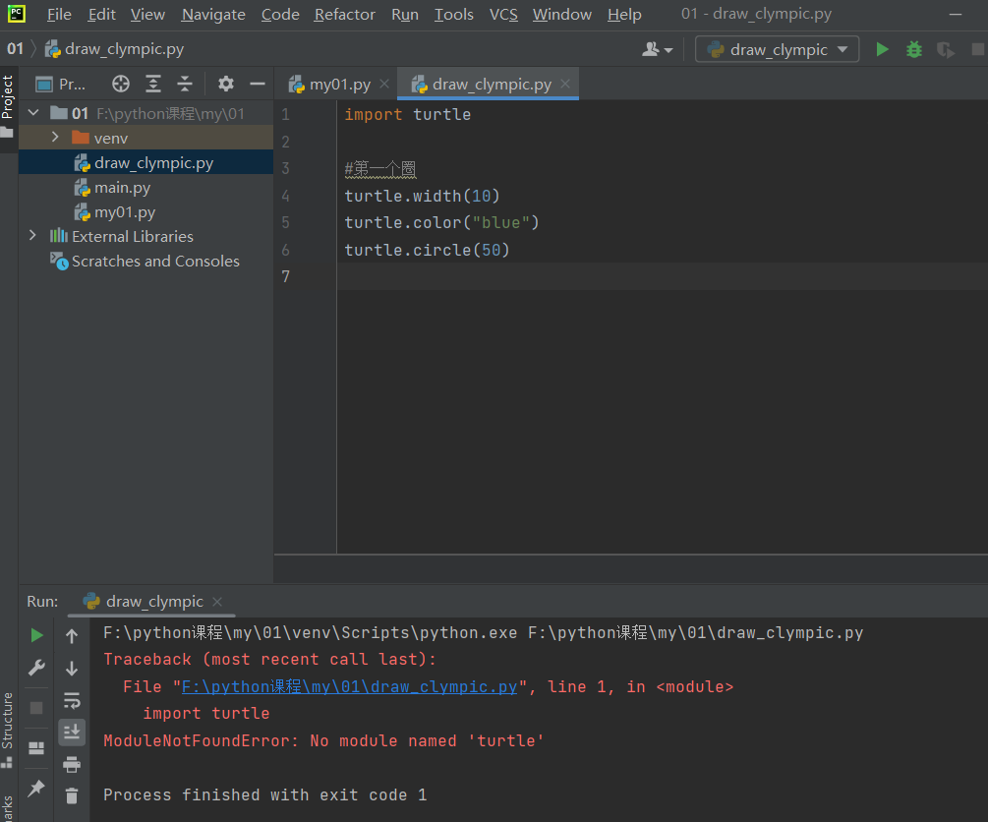Pin the Run tab with the pin icon
This screenshot has width=988, height=822.
coord(36,788)
